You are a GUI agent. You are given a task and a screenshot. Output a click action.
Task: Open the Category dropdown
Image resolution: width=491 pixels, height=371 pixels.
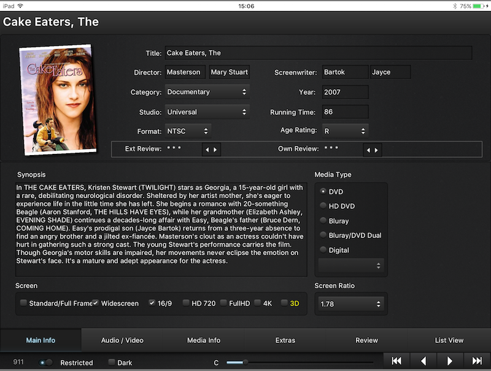click(206, 92)
